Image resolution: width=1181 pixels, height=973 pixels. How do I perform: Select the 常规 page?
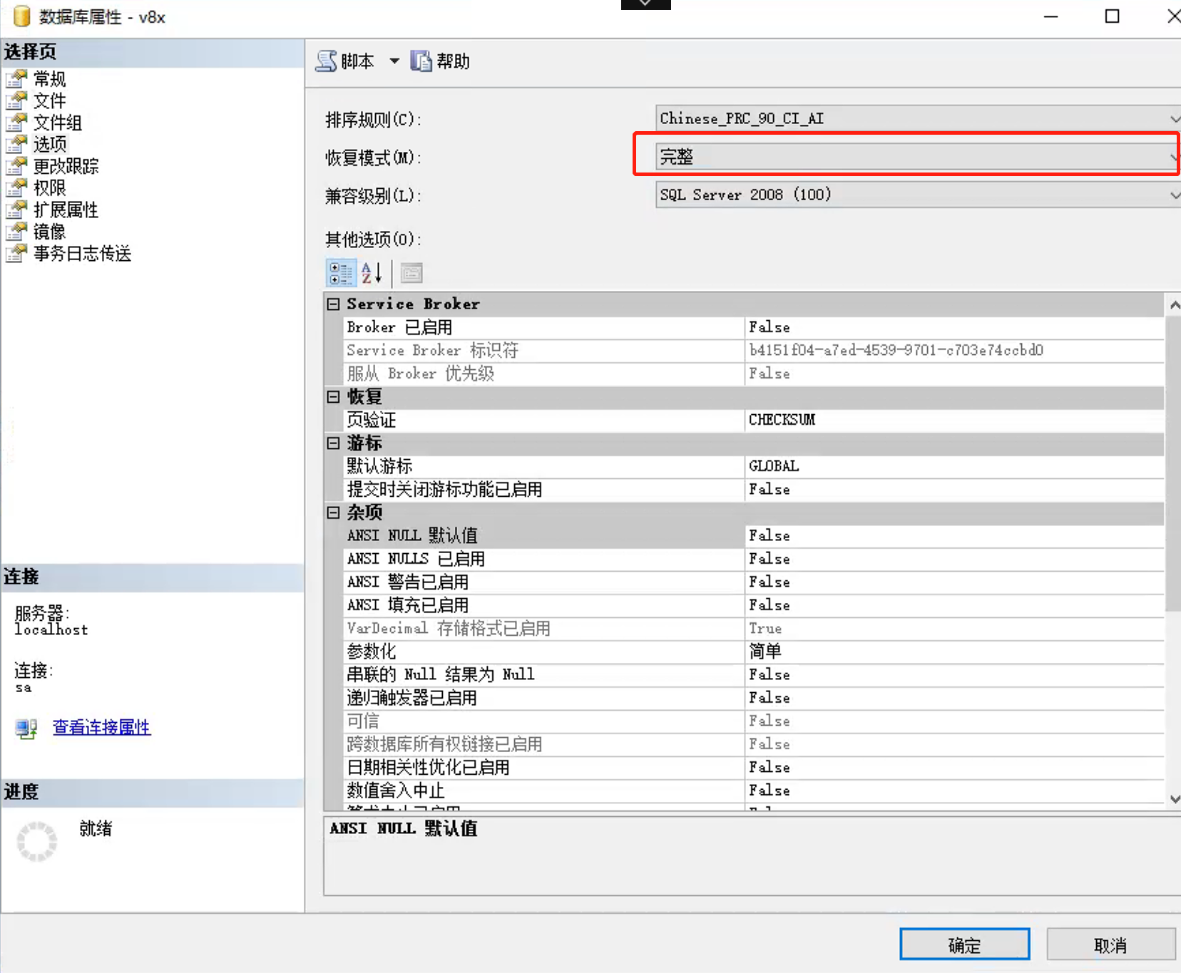pos(49,78)
